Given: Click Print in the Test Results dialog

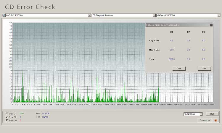Looking at the screenshot, I should [204, 68].
